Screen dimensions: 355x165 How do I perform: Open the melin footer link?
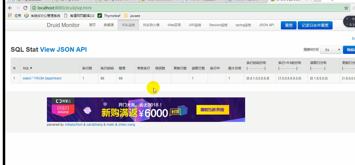110,124
